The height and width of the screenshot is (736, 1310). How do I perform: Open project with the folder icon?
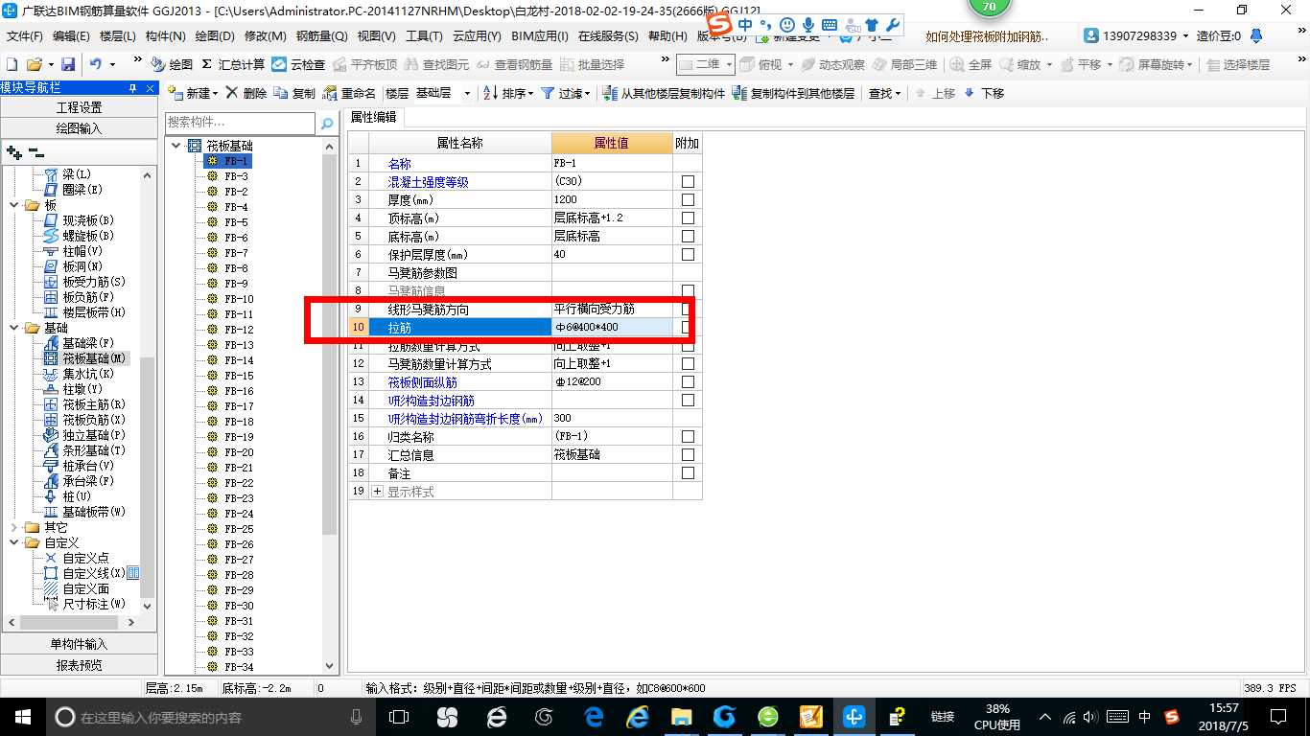click(34, 64)
